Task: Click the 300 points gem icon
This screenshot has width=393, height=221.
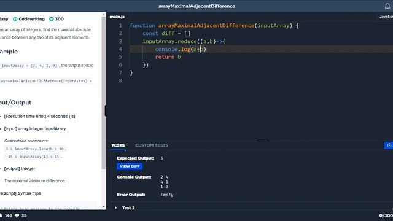Action: coord(52,19)
